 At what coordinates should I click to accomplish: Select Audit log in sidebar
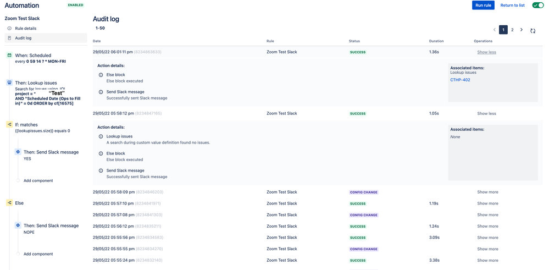click(x=46, y=38)
